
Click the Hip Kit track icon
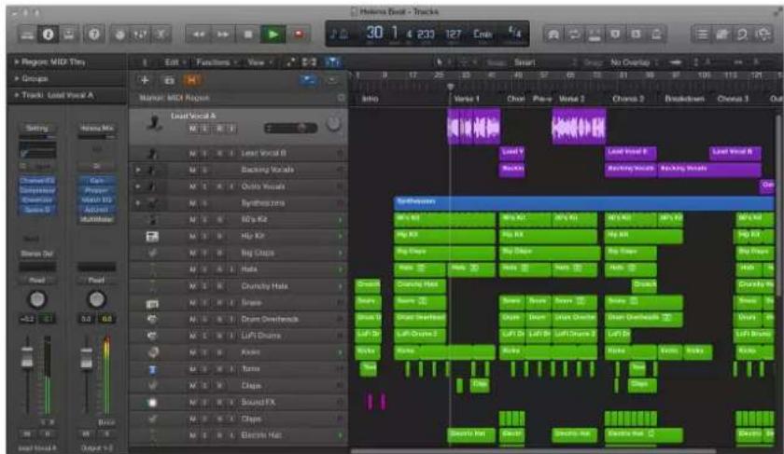point(152,236)
